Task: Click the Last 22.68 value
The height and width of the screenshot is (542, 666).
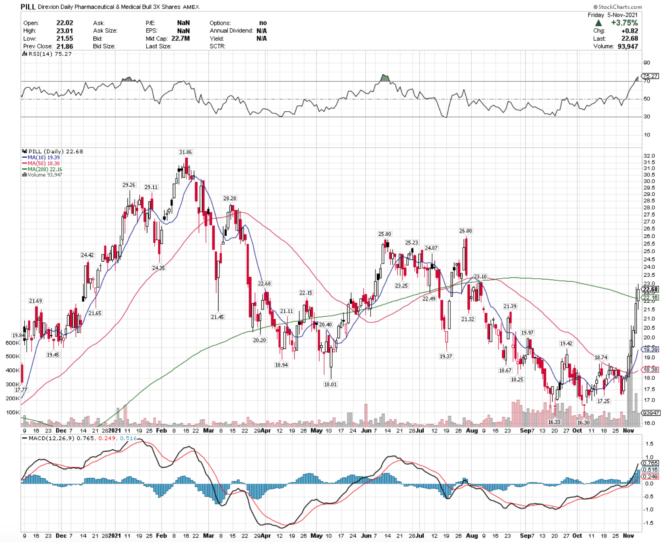Action: [630, 38]
